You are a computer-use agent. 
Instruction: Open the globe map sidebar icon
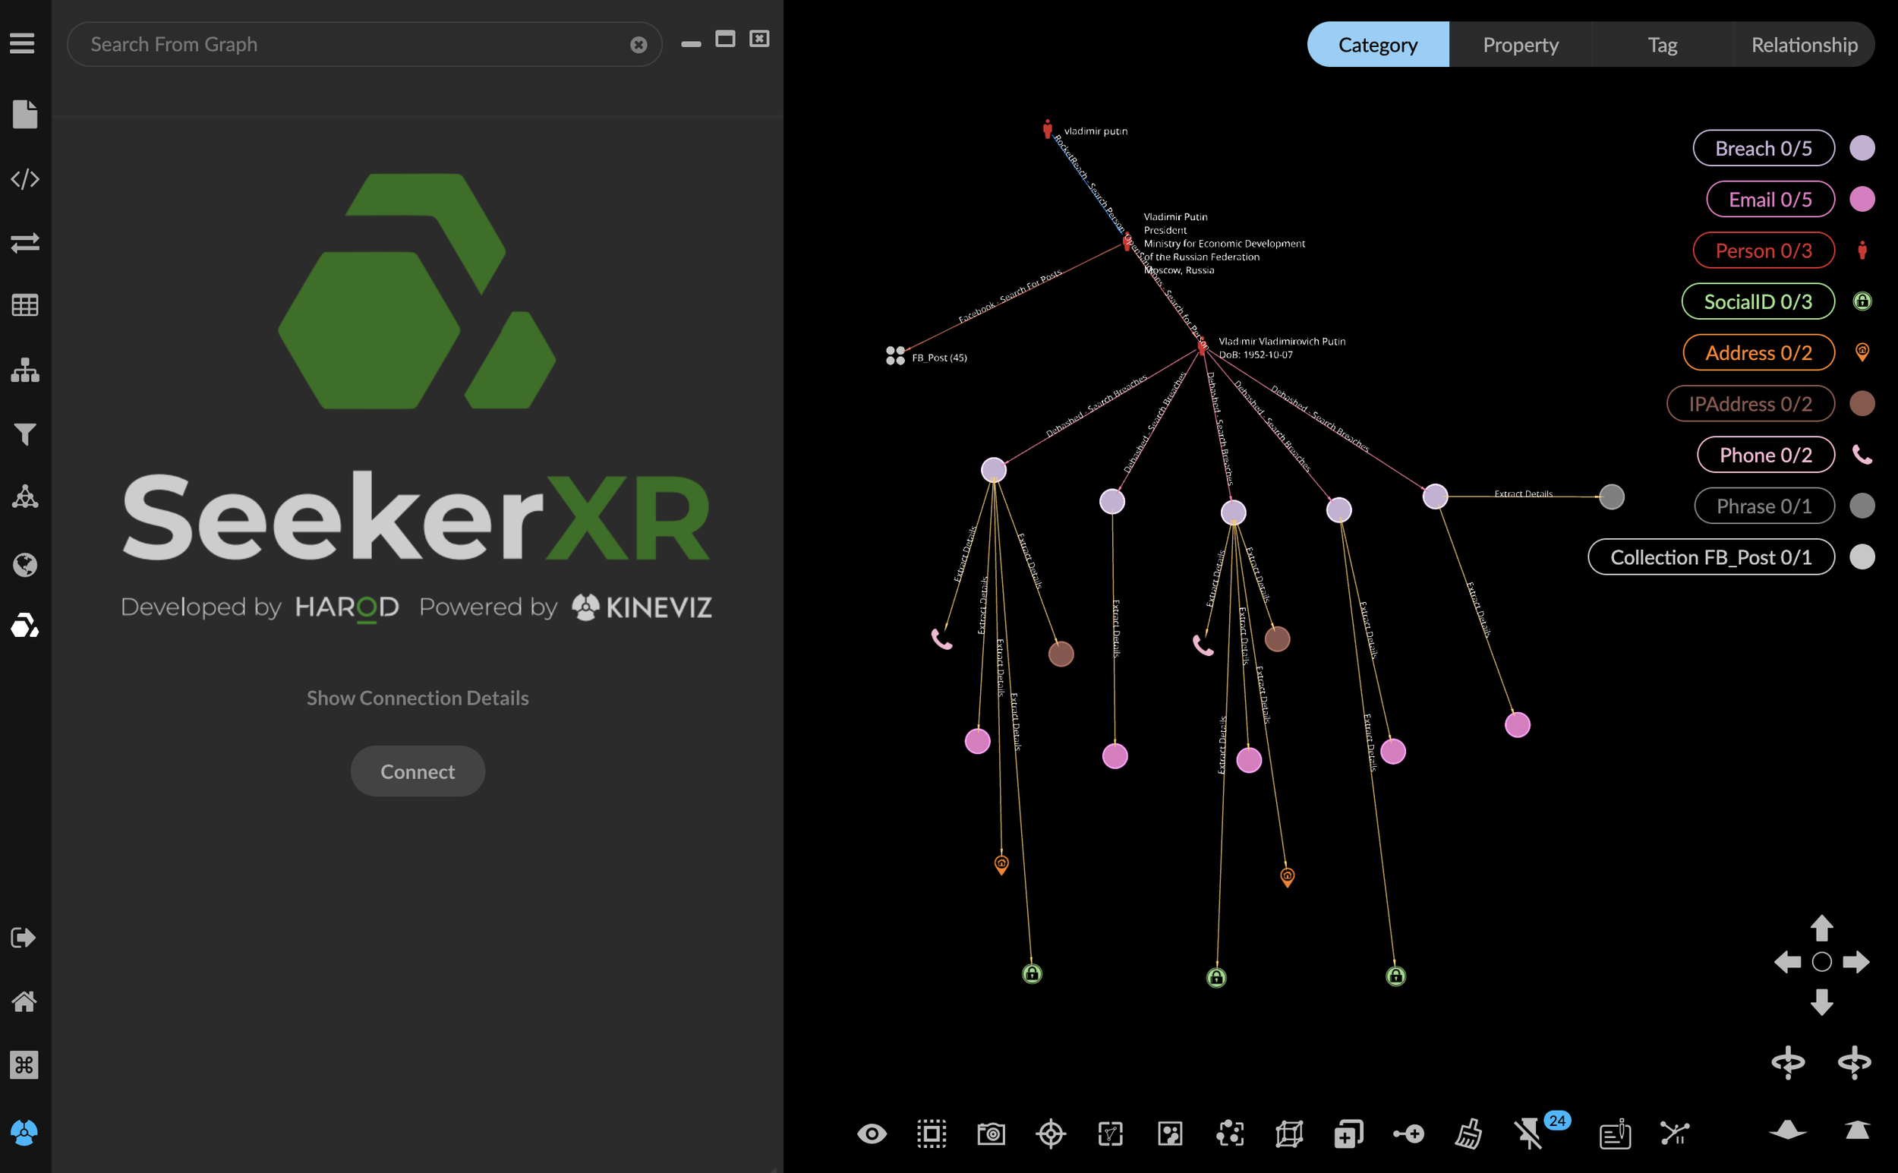[x=25, y=565]
